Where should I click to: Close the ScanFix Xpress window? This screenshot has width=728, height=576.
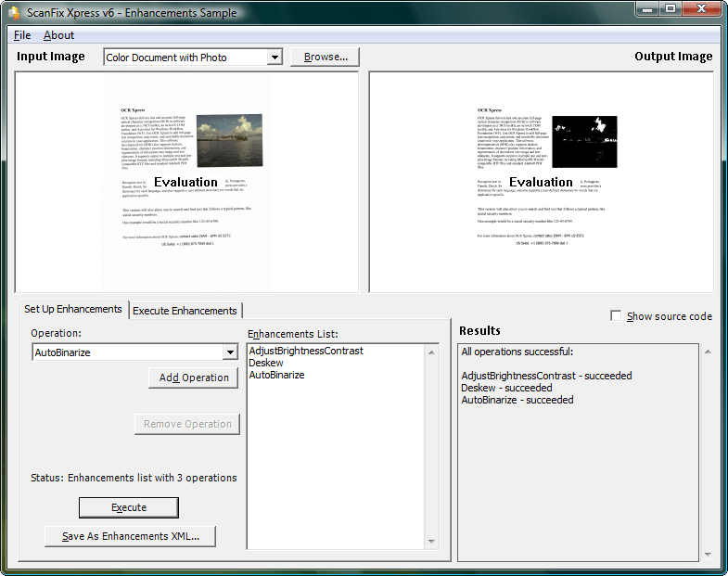(701, 9)
